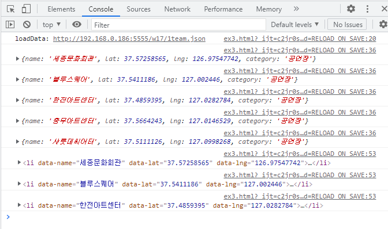Open the Sources tab
388x229 pixels.
point(139,9)
